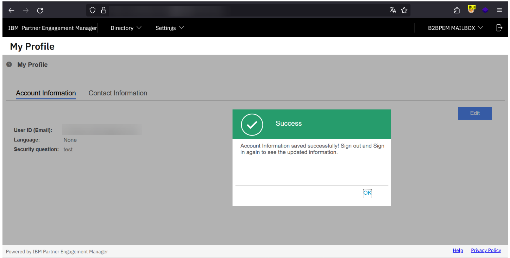Click the padlock site security icon
Image resolution: width=510 pixels, height=258 pixels.
103,10
